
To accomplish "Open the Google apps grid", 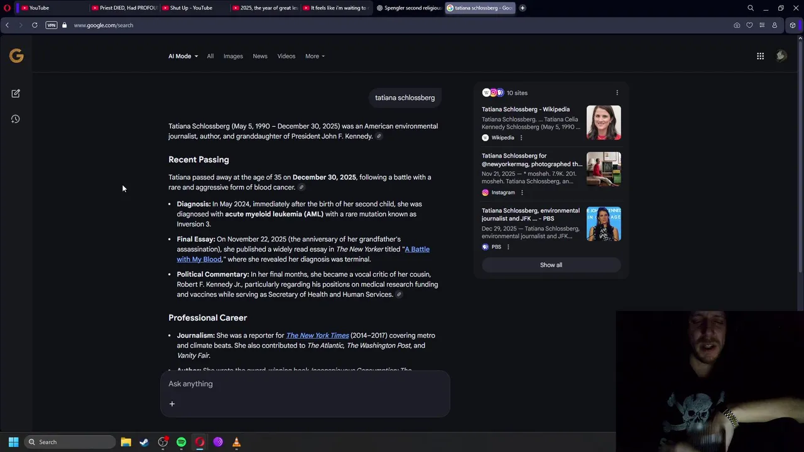I will pyautogui.click(x=760, y=56).
